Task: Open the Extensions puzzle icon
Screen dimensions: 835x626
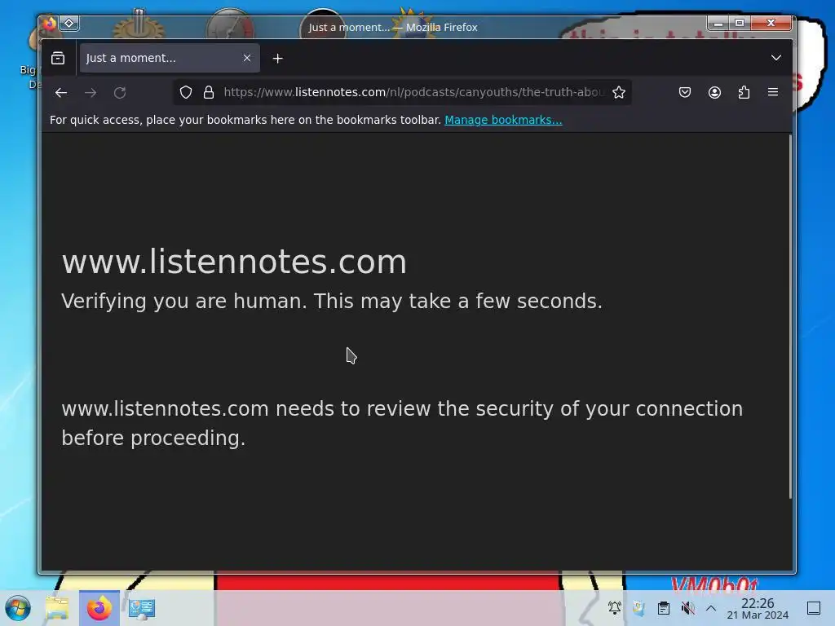Action: click(744, 93)
